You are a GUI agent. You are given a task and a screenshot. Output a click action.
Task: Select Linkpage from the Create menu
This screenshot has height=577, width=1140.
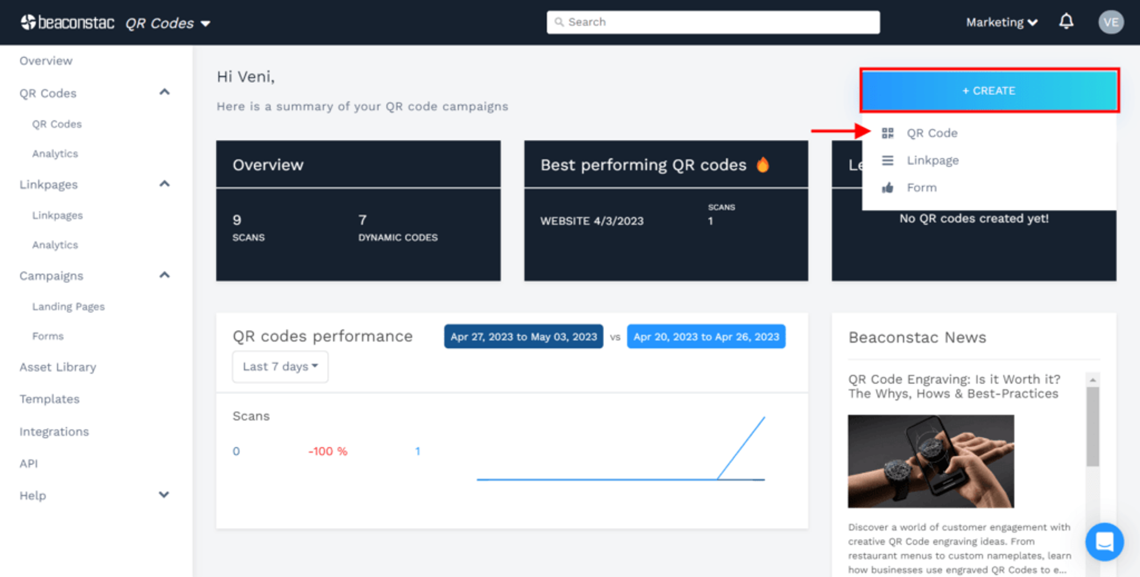click(932, 160)
